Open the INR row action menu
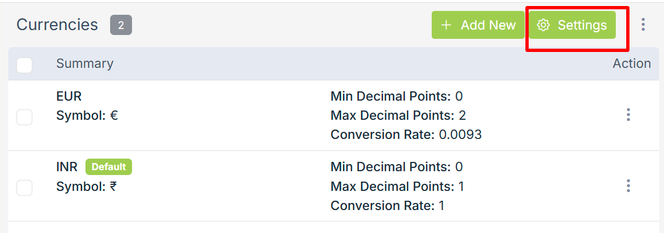Image resolution: width=664 pixels, height=233 pixels. [x=628, y=186]
